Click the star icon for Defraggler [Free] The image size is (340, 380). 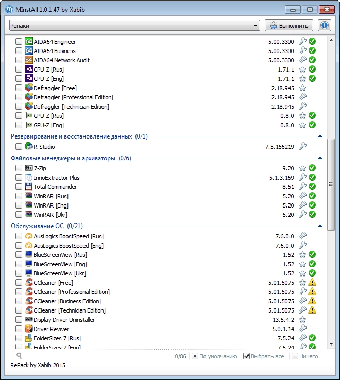[302, 88]
